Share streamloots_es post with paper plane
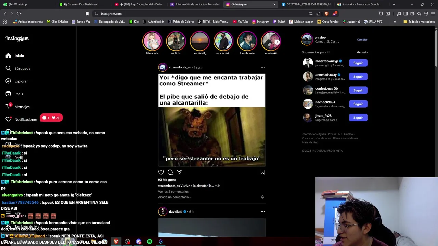 click(x=179, y=172)
